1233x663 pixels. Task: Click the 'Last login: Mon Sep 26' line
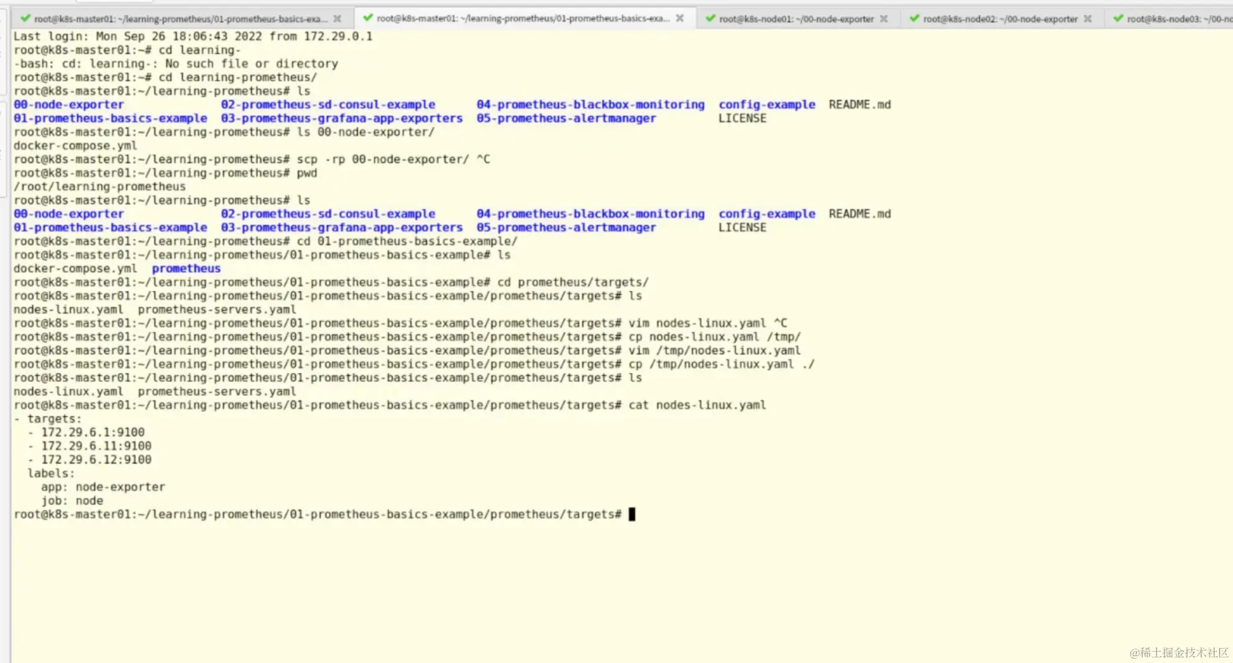click(193, 37)
